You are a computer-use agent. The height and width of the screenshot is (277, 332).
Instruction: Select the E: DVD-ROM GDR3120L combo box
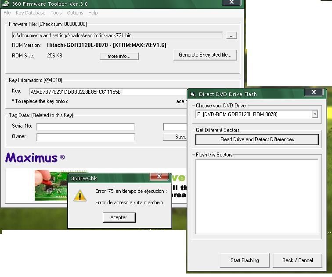[x=256, y=114]
